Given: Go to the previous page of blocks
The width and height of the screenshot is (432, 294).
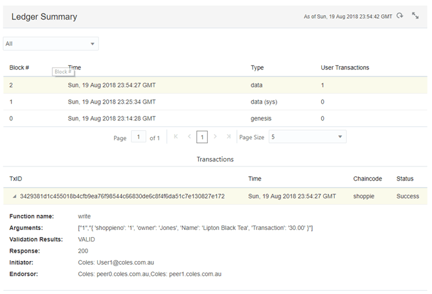Looking at the screenshot, I should pos(189,137).
